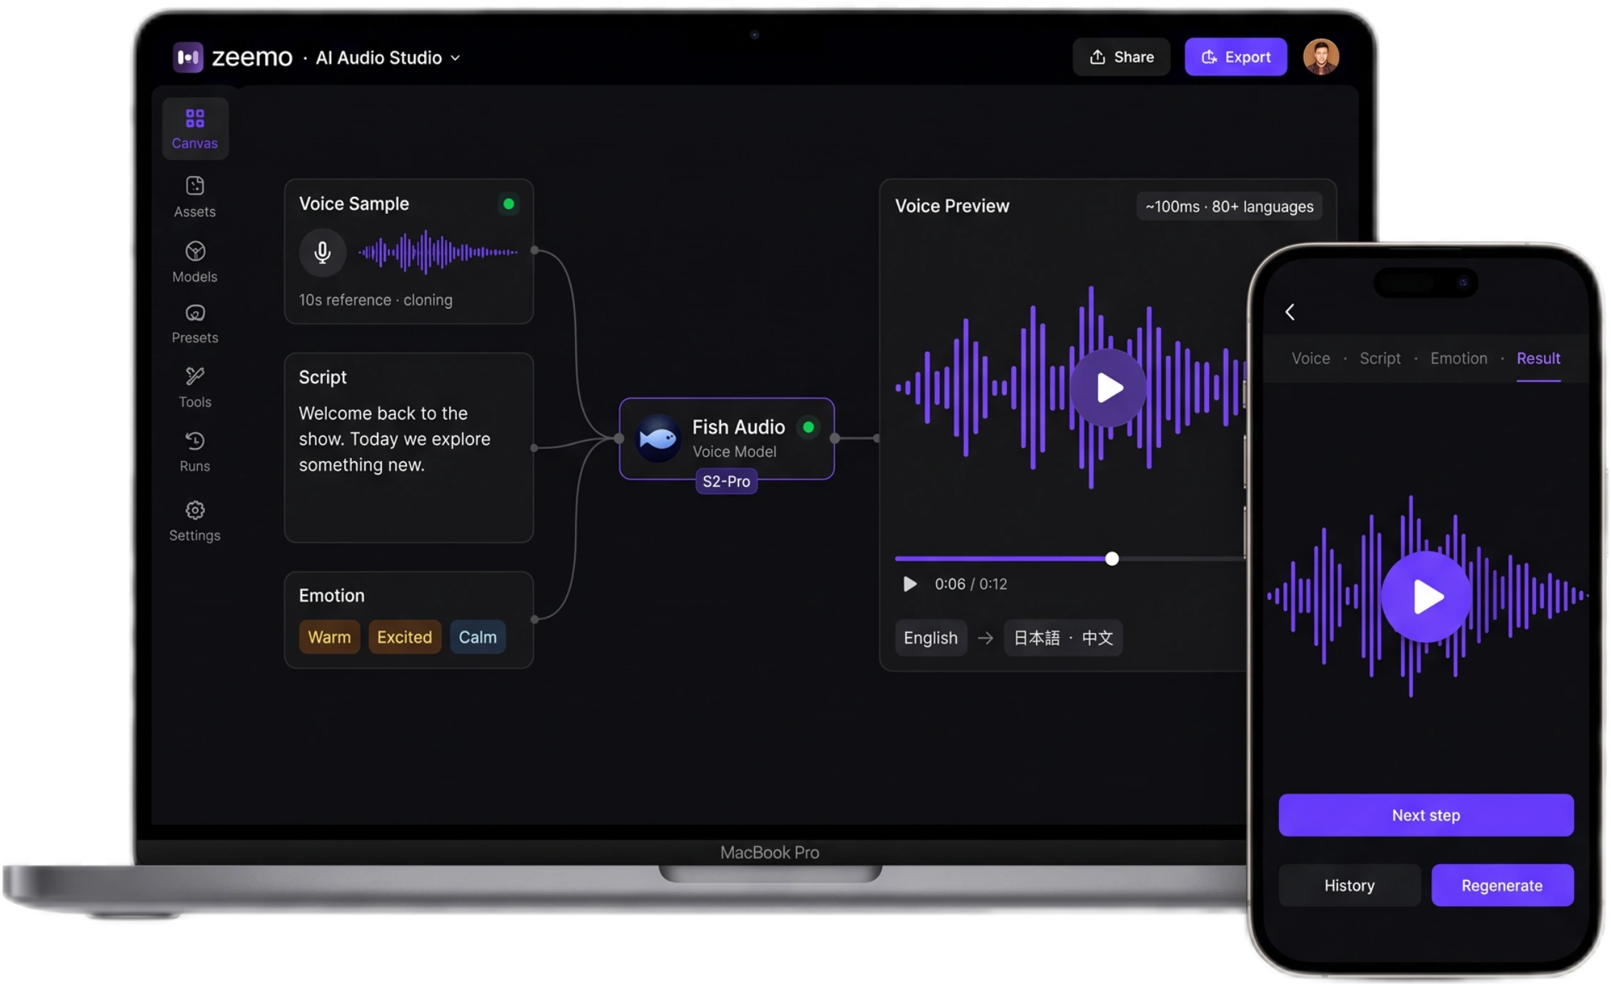Viewport: 1611px width, 984px height.
Task: Click the small play button beside 0:06
Action: pyautogui.click(x=909, y=584)
